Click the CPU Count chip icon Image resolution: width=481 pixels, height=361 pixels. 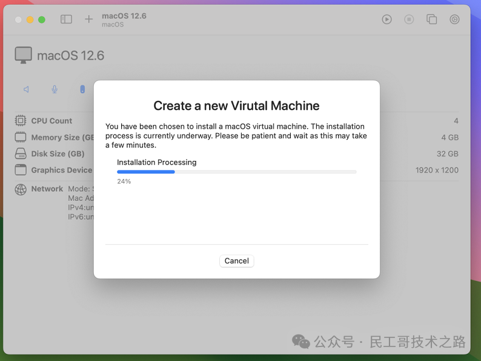click(x=21, y=121)
